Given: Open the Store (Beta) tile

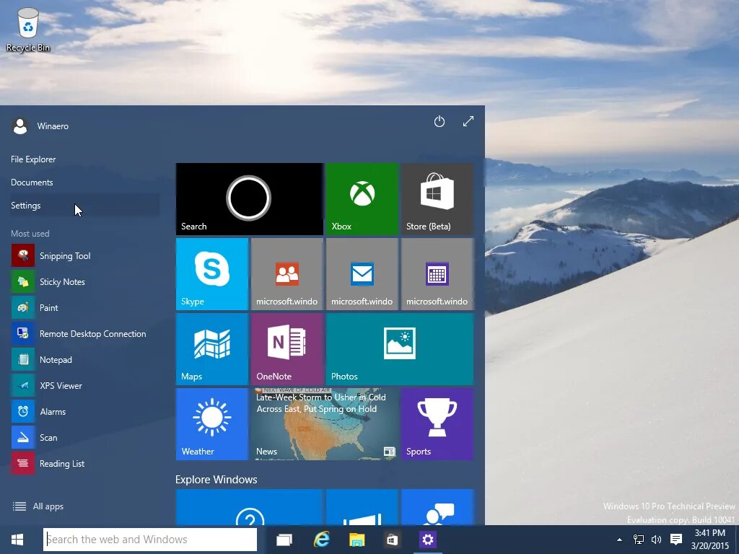Looking at the screenshot, I should [437, 199].
